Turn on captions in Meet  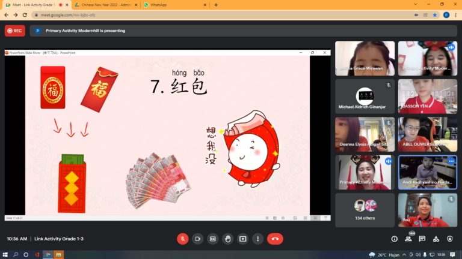(212, 239)
